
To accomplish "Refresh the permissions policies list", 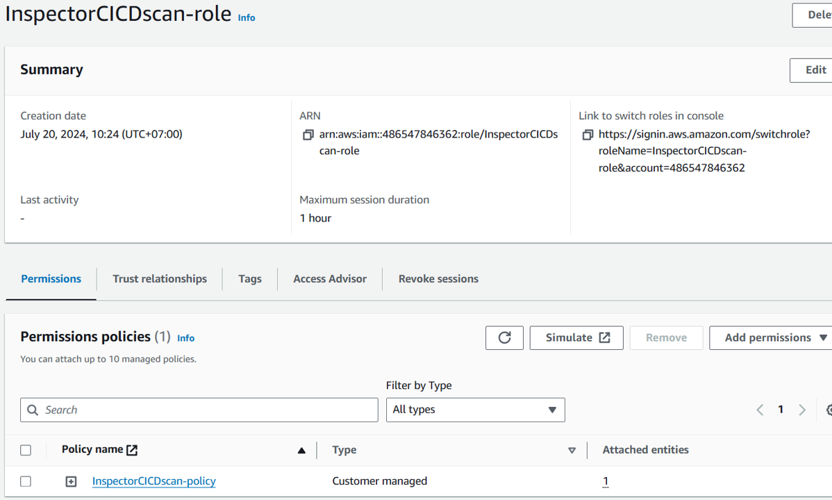I will (504, 337).
